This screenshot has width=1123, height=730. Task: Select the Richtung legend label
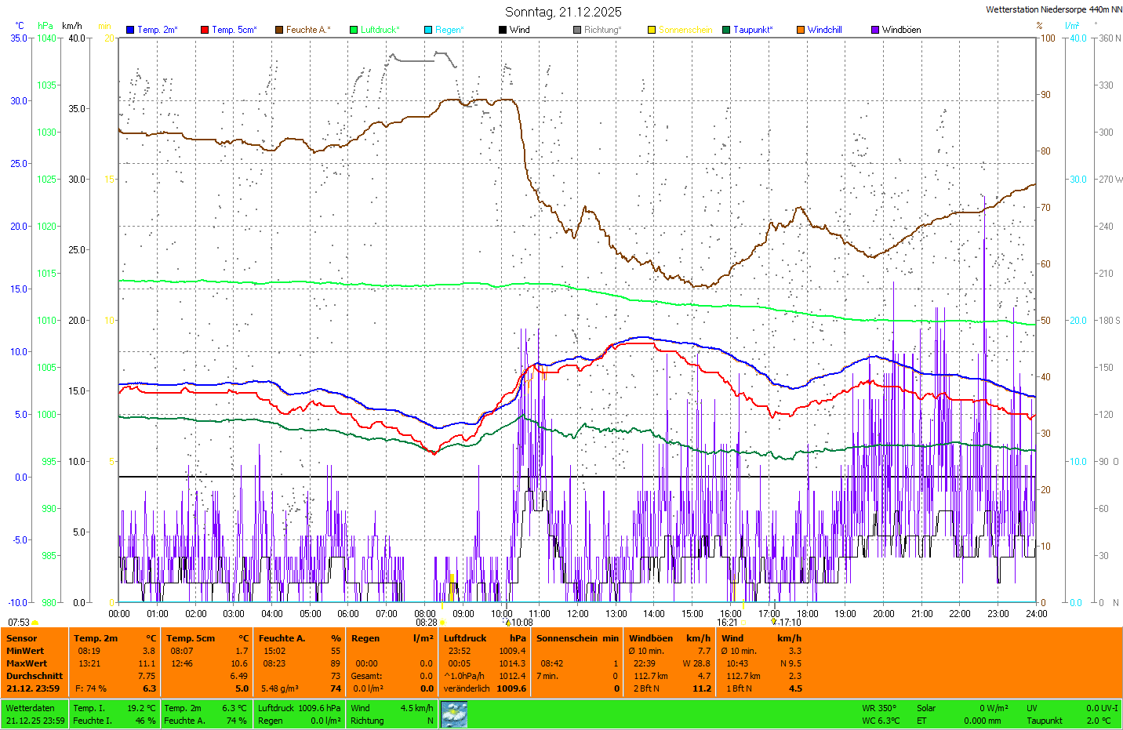[602, 30]
